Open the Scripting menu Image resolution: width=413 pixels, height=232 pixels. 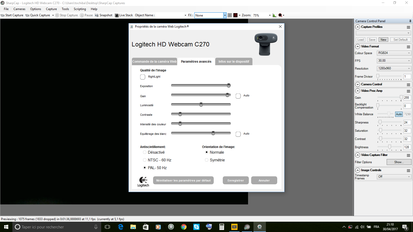click(x=80, y=9)
